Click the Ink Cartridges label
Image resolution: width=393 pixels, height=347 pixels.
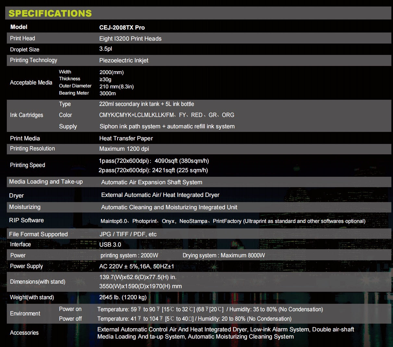[26, 115]
